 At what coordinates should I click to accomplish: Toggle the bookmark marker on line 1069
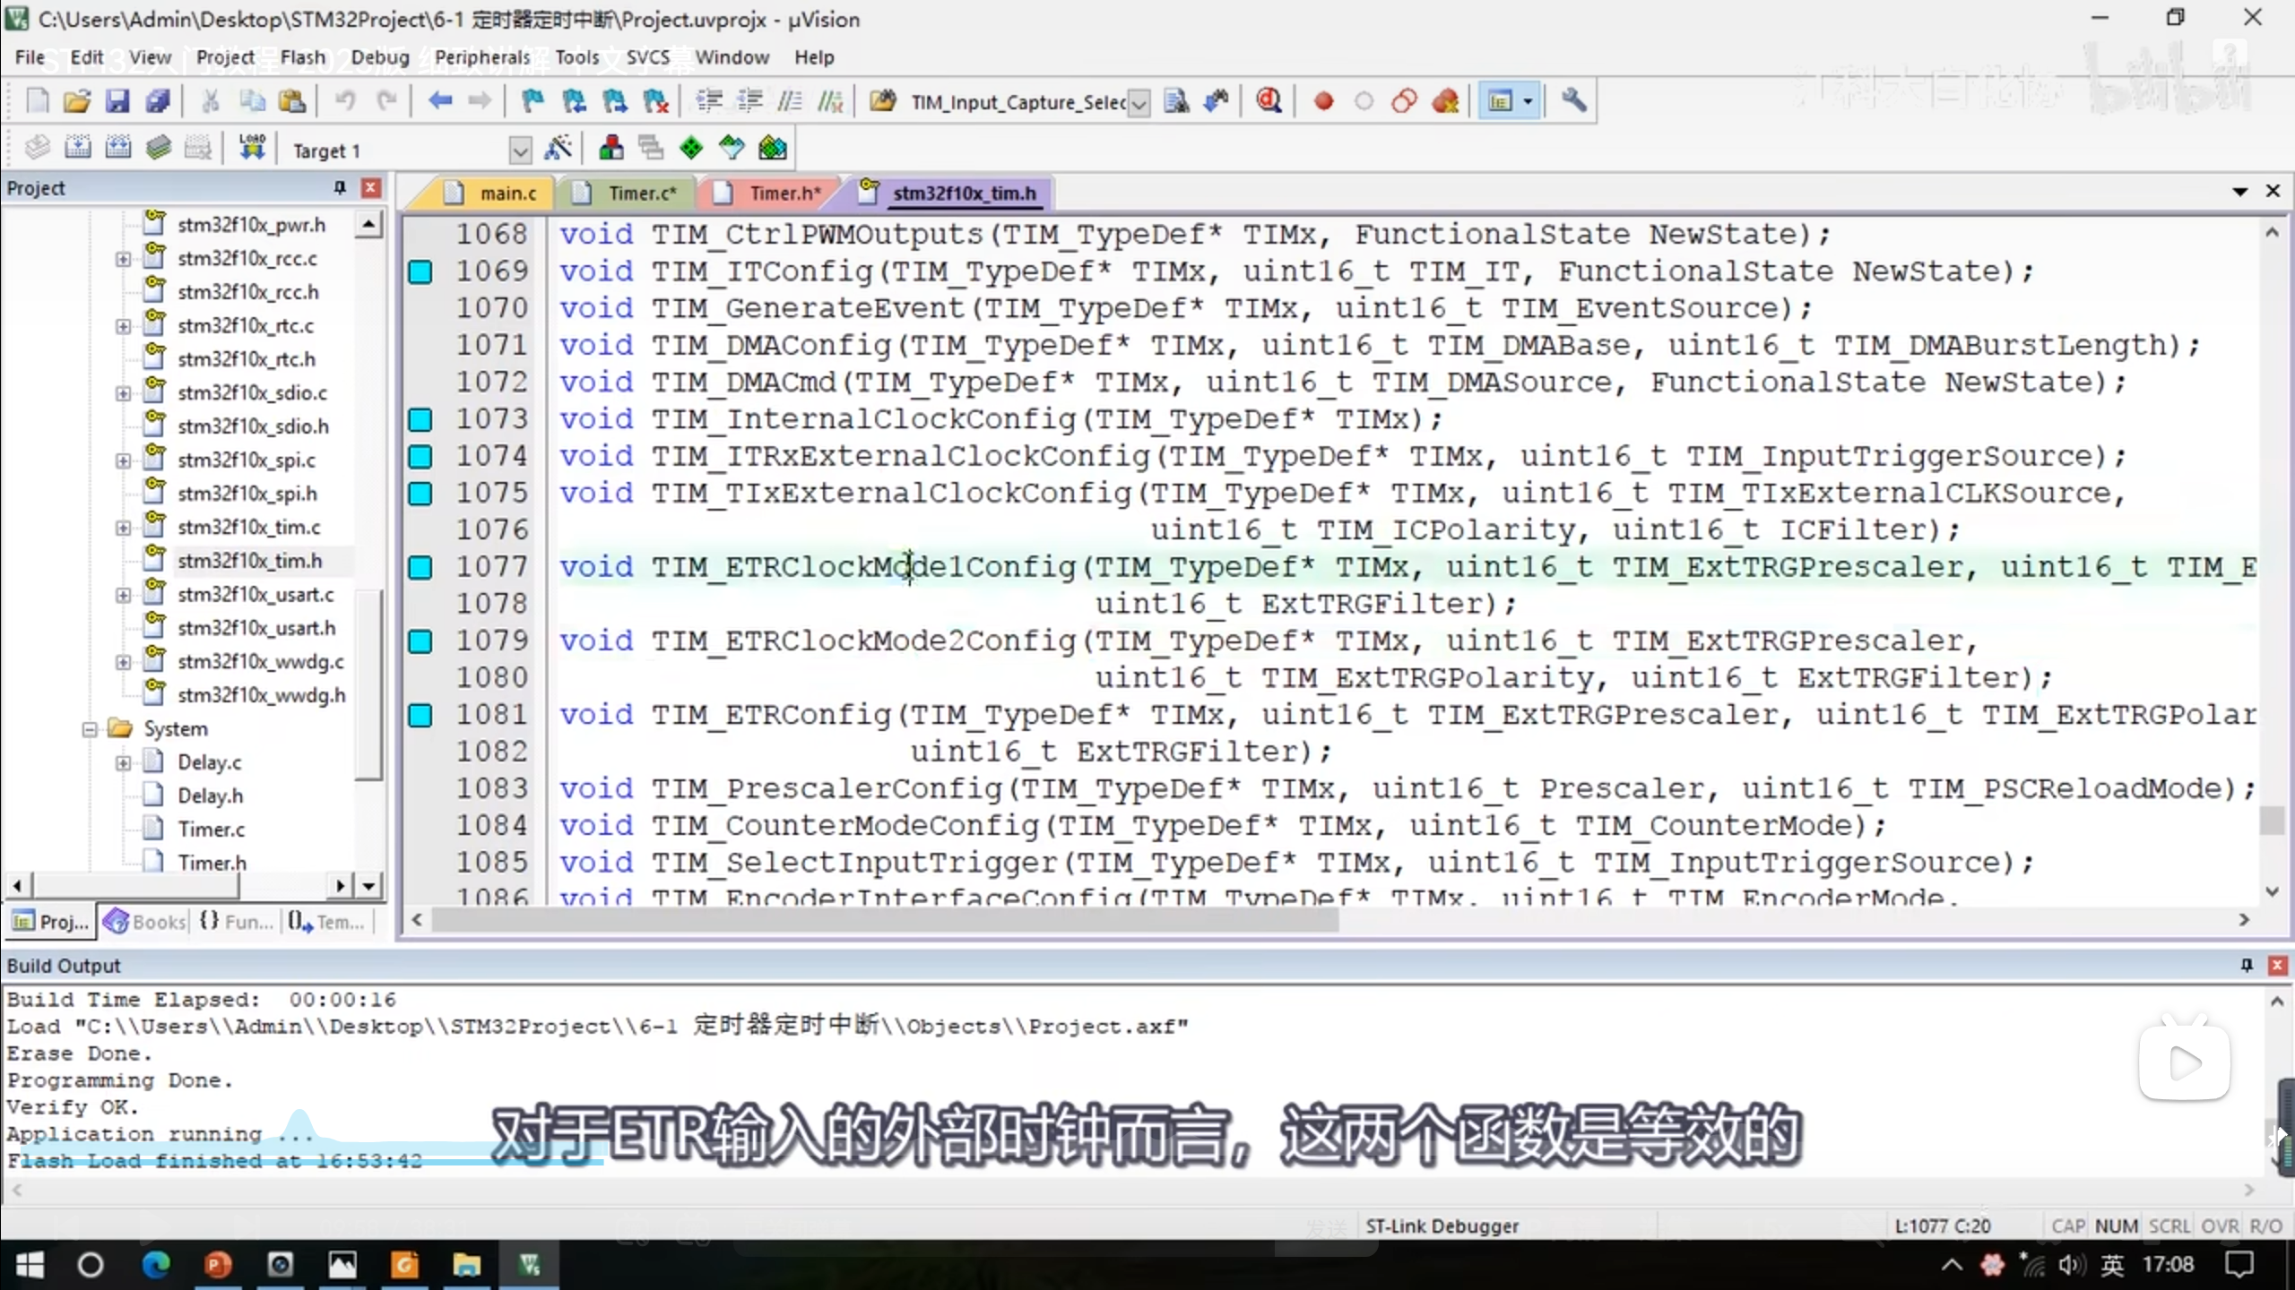click(x=420, y=271)
